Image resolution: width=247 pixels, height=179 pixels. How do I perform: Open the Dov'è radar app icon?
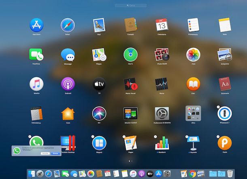pos(130,55)
